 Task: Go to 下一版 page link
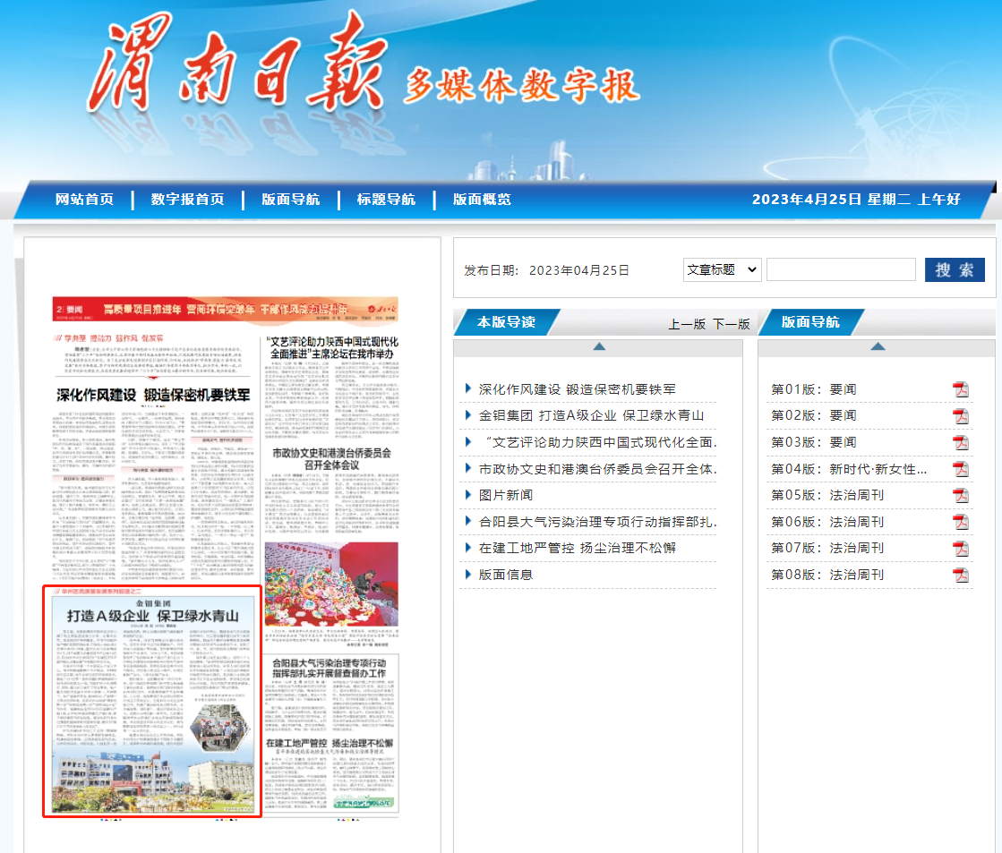[x=731, y=324]
